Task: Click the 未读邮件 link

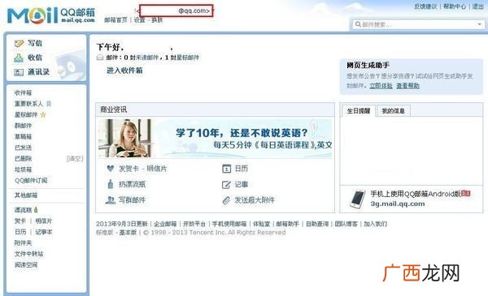Action: [147, 58]
